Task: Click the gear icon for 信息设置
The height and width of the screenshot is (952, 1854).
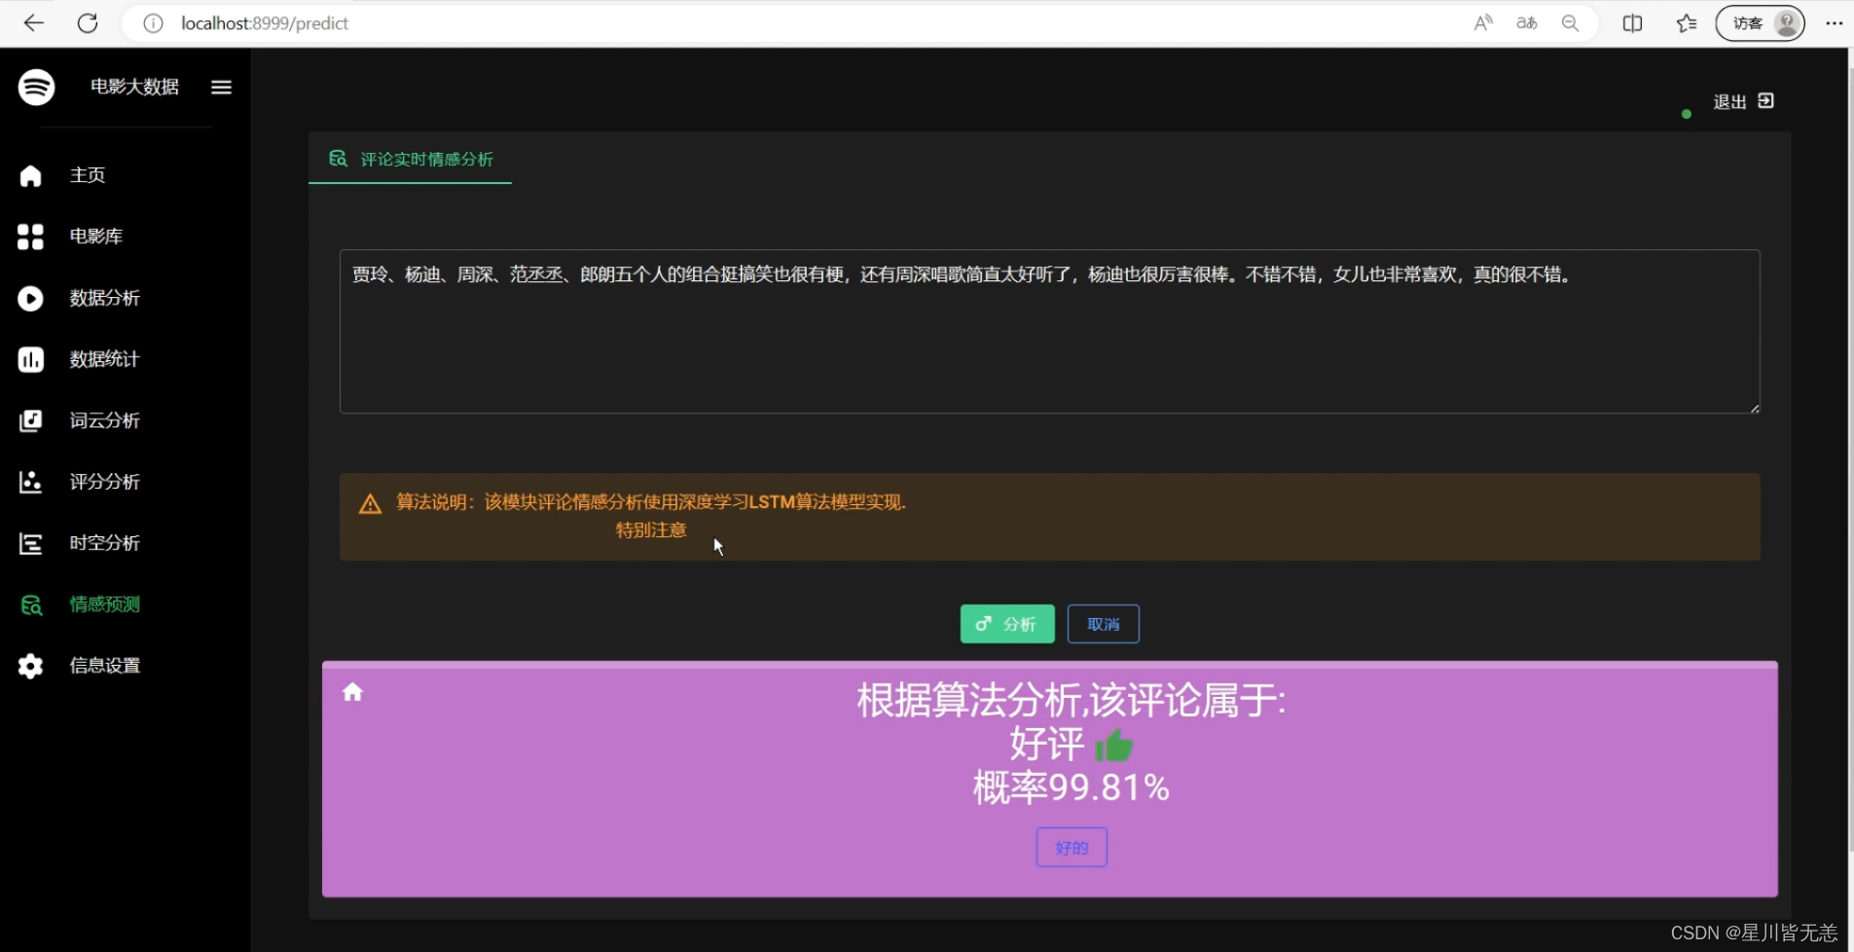Action: (x=30, y=666)
